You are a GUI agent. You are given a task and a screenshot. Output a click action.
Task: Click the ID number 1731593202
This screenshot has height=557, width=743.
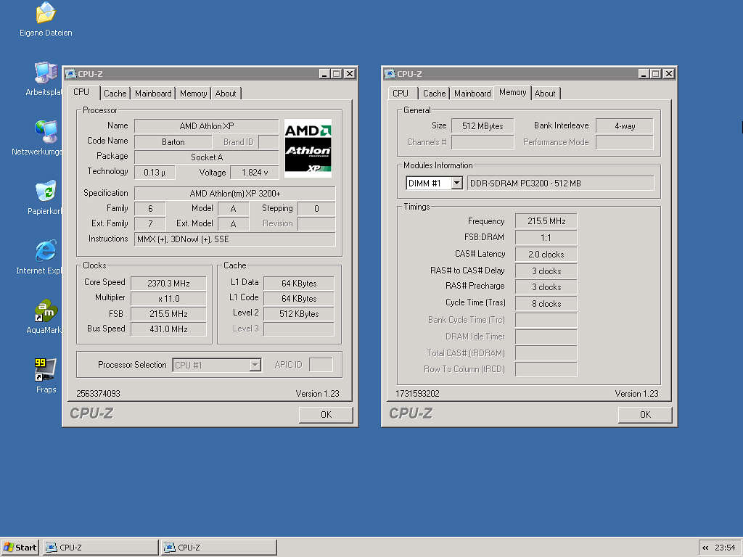(417, 394)
